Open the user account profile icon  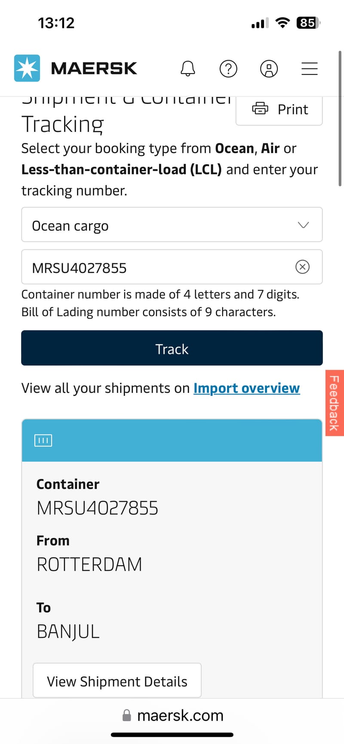(269, 68)
